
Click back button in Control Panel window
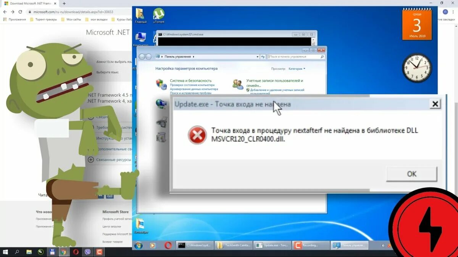pyautogui.click(x=142, y=57)
